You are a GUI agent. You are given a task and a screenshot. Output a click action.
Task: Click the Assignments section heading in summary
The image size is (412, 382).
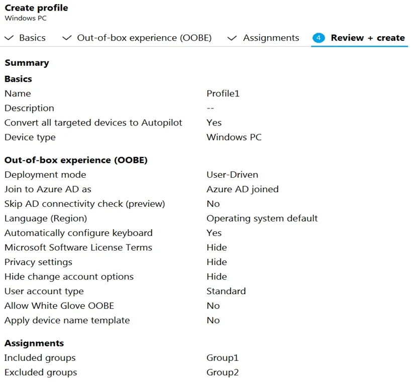(34, 343)
